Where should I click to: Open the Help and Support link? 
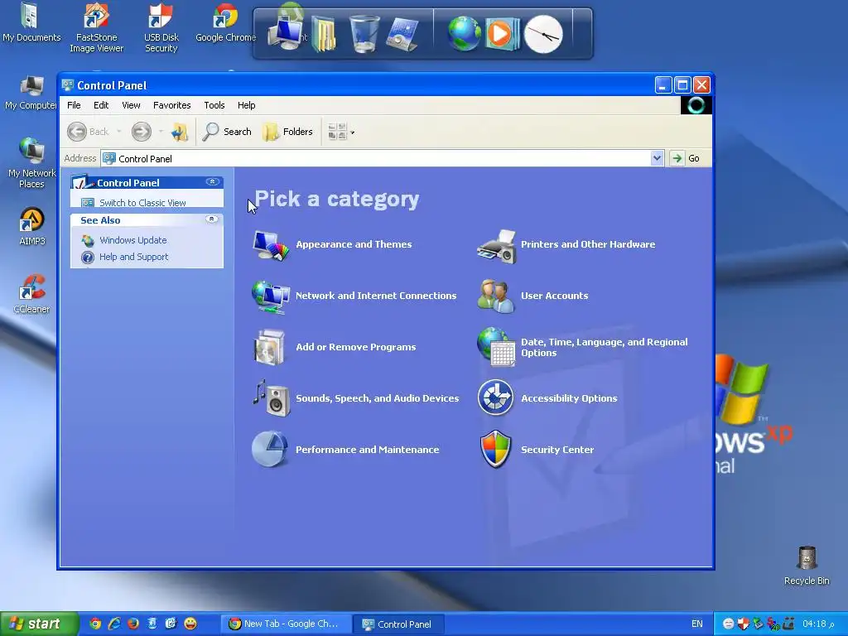(133, 257)
